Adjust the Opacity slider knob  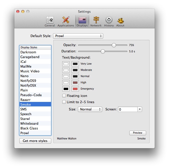(x=114, y=45)
